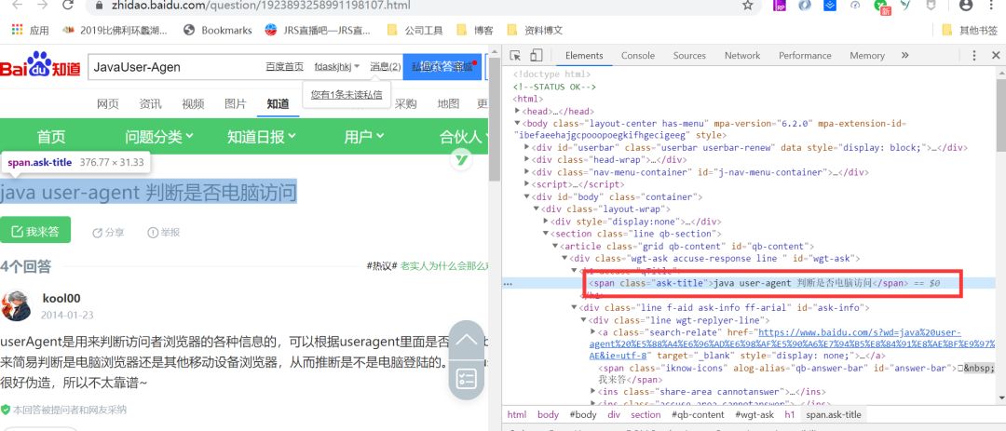Switch to the DevTools Sources tab
This screenshot has height=431, width=1006.
click(x=689, y=56)
